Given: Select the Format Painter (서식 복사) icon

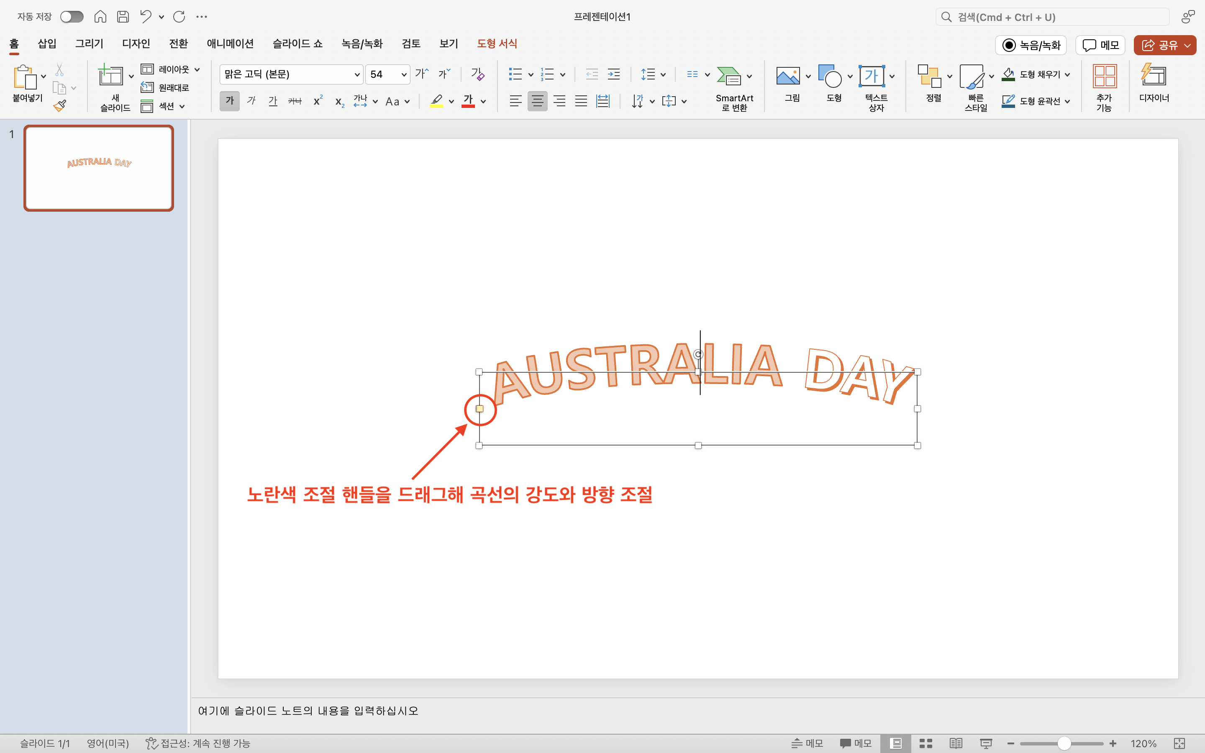Looking at the screenshot, I should [x=60, y=105].
